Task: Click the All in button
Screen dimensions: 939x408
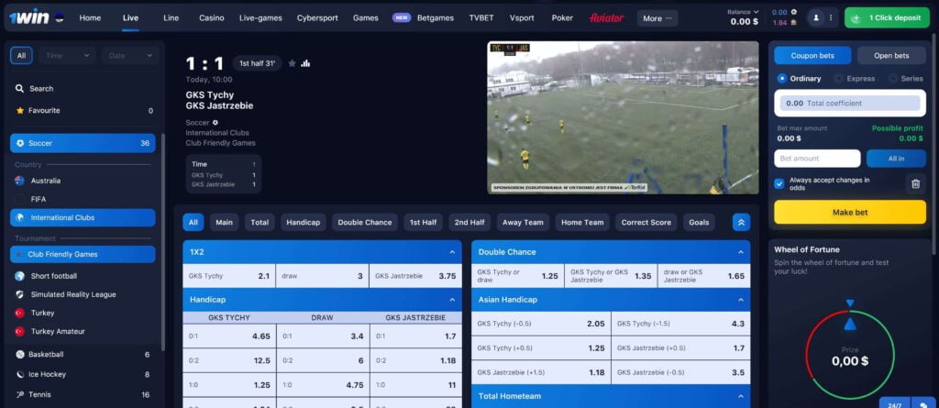Action: point(896,159)
